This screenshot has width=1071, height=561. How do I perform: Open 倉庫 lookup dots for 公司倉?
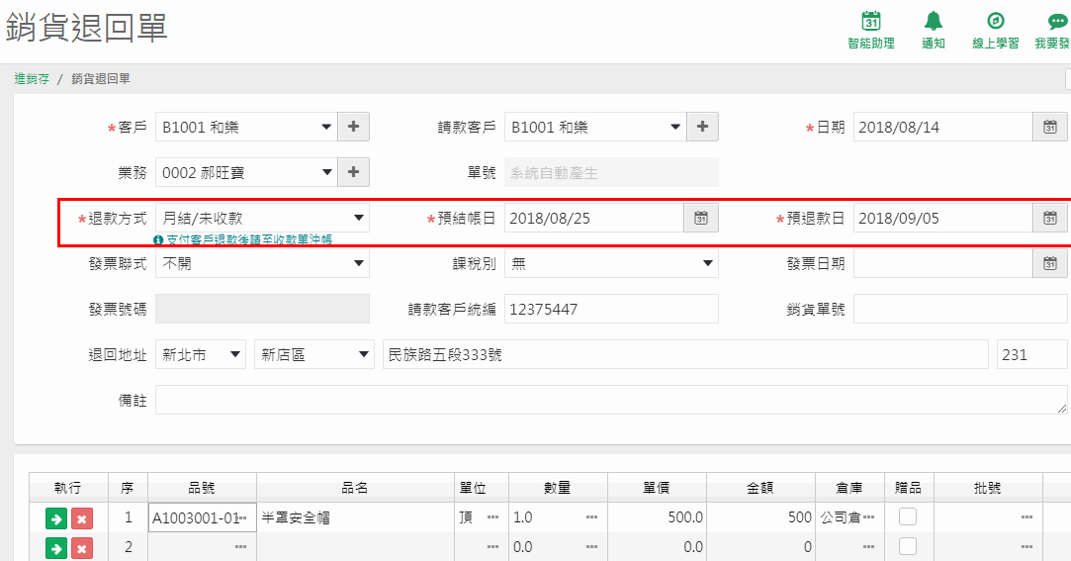click(869, 517)
